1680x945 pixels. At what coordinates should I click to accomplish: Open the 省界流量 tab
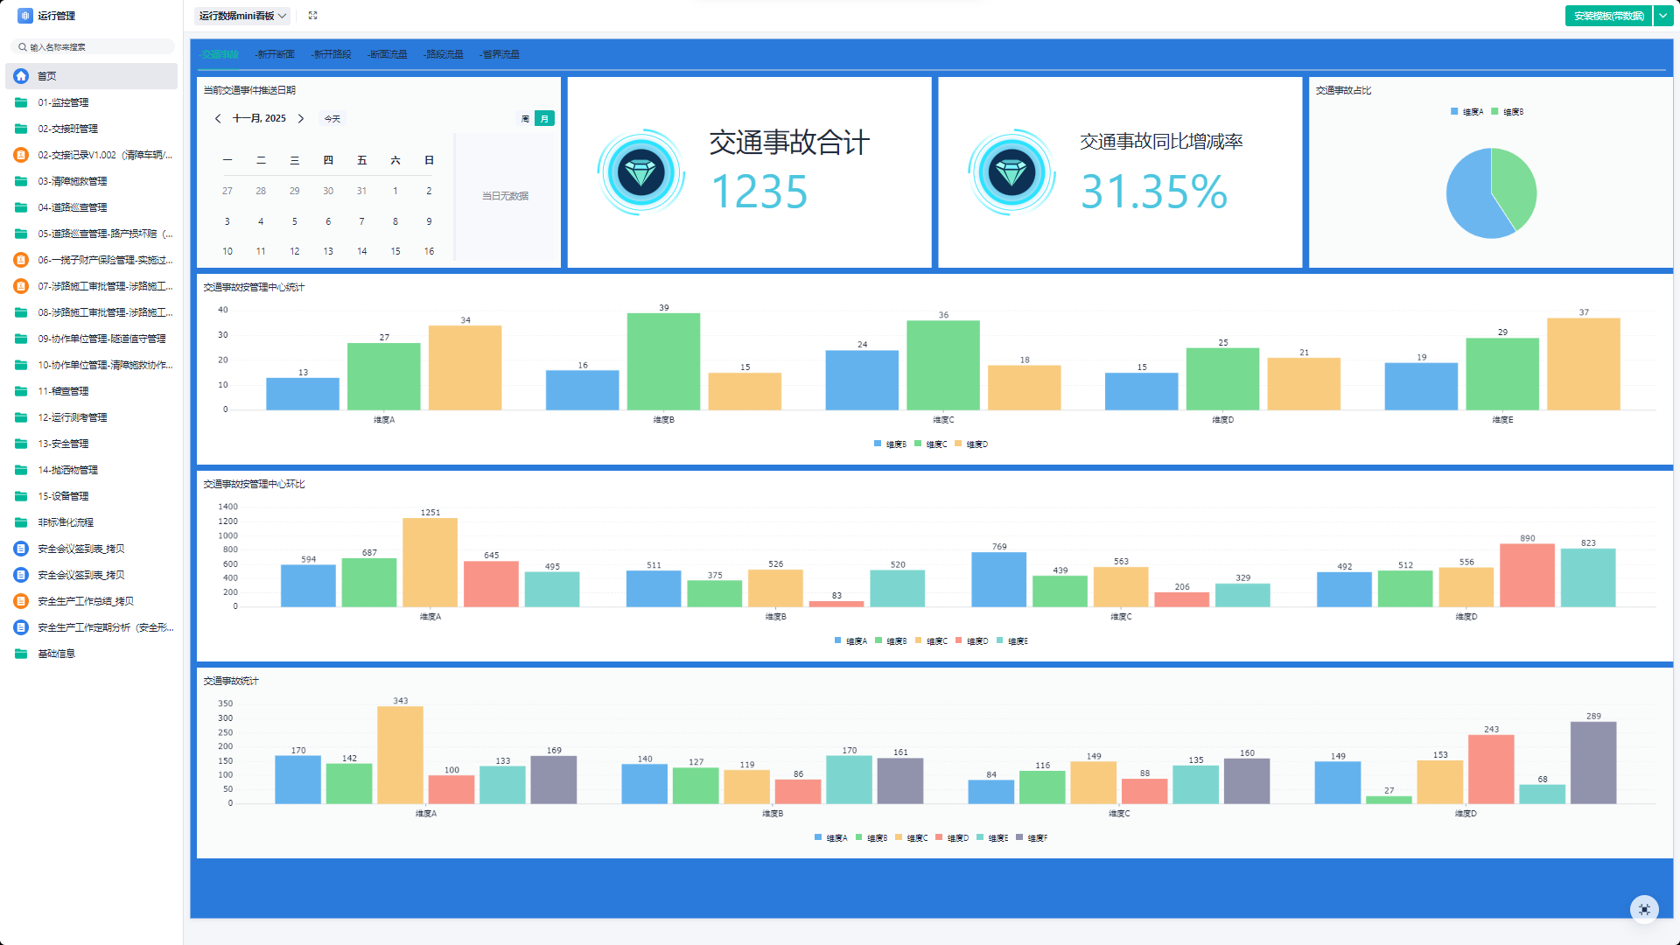click(500, 54)
